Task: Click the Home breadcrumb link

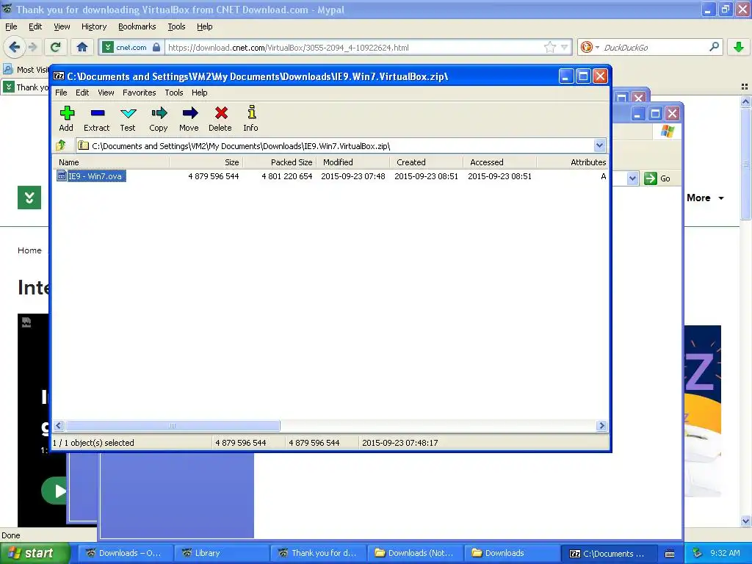Action: [x=29, y=250]
